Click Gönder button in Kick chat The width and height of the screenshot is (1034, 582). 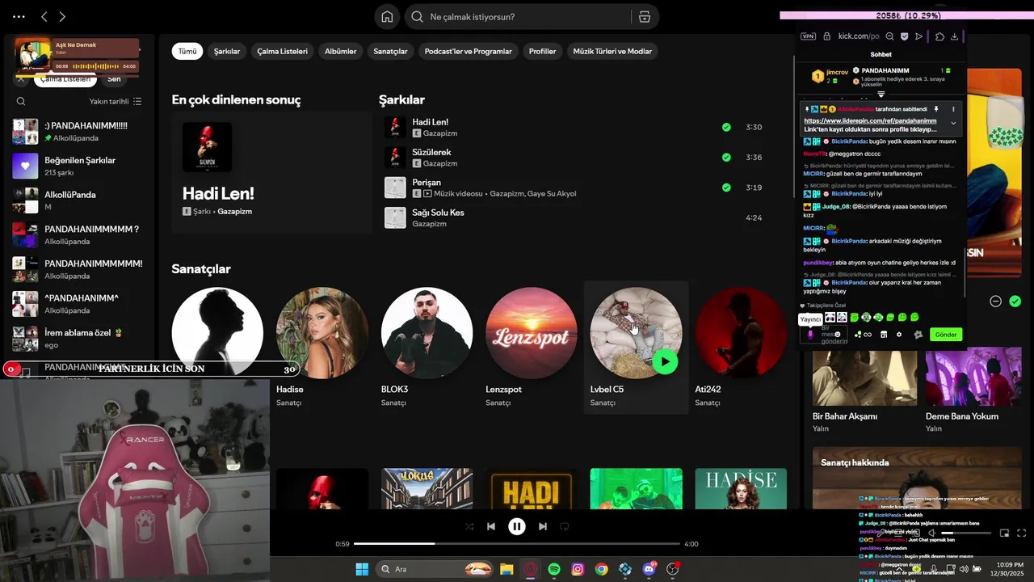pyautogui.click(x=945, y=335)
